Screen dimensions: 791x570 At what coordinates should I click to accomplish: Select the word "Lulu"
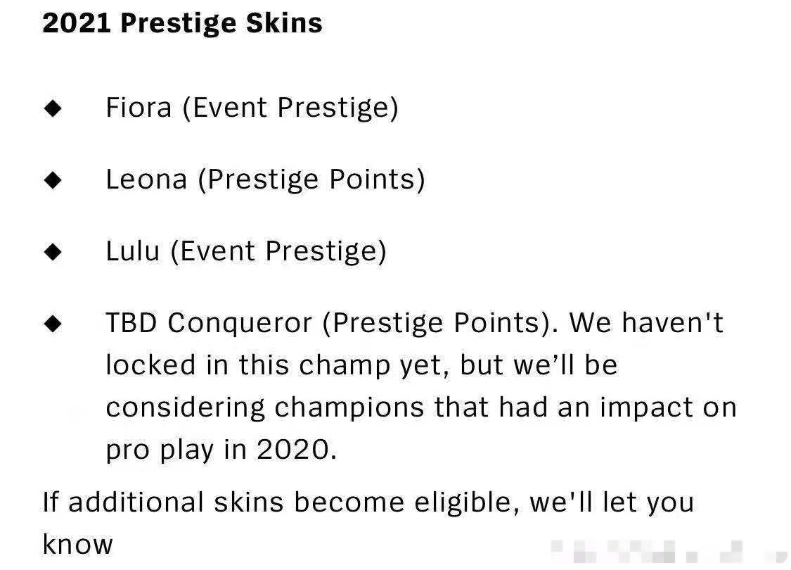pyautogui.click(x=133, y=251)
